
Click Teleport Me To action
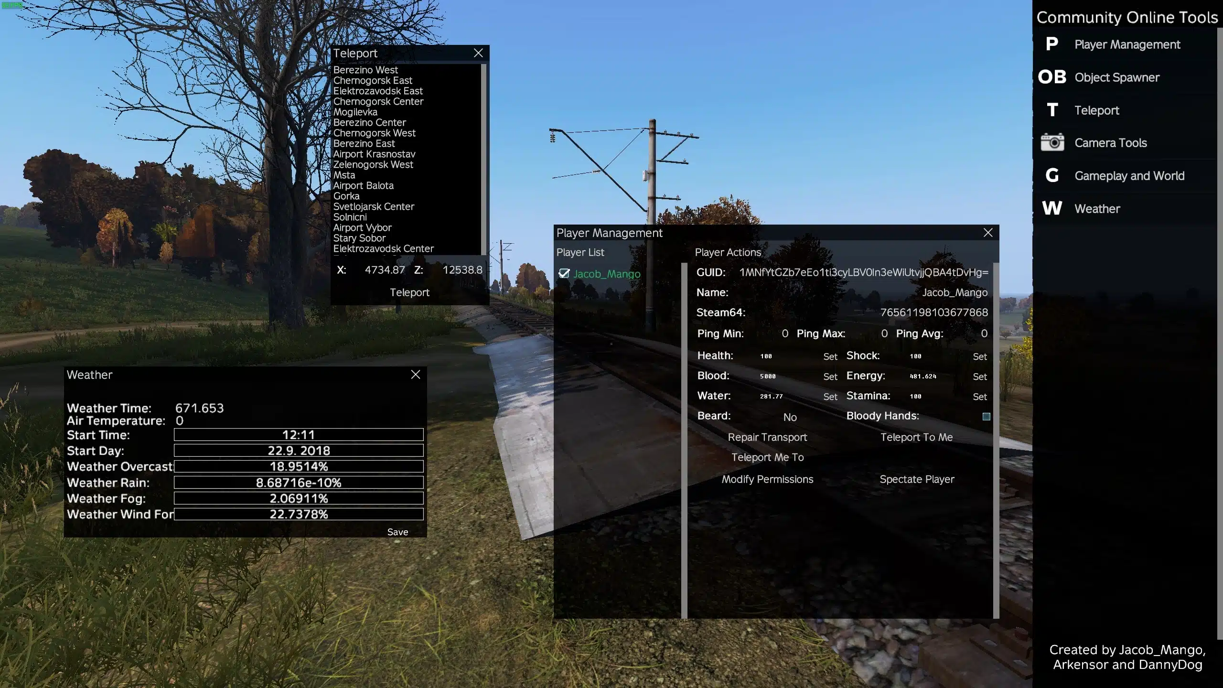click(x=768, y=456)
